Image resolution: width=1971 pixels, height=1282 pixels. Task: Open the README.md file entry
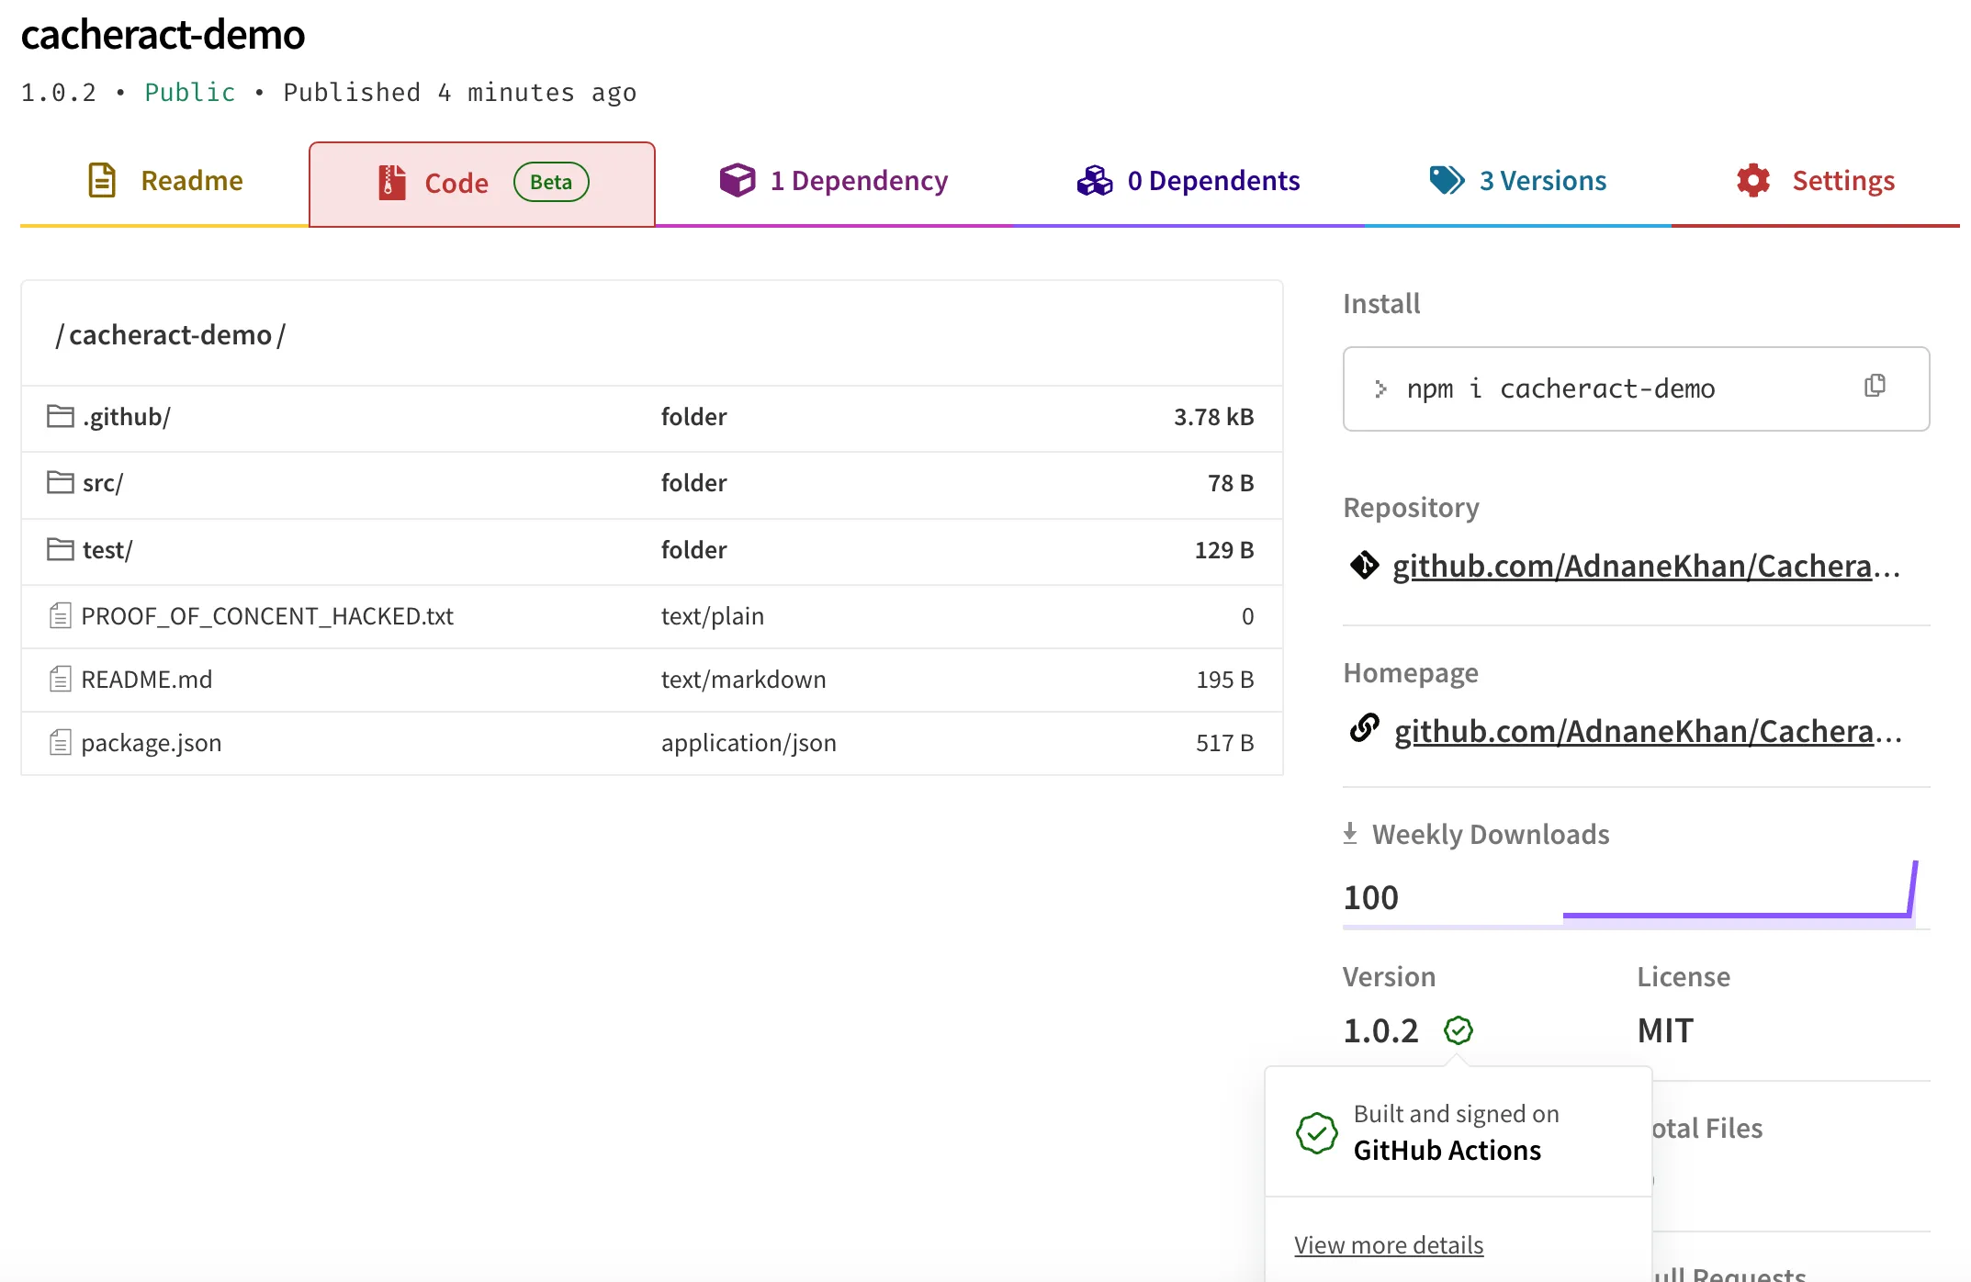(x=147, y=680)
